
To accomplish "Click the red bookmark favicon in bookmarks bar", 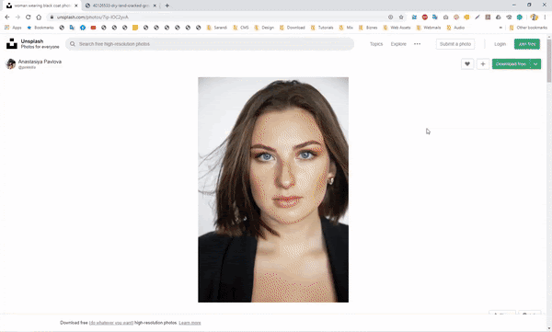I will point(93,28).
